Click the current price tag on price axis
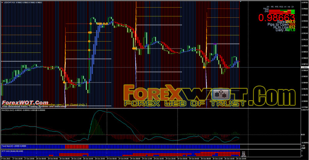The width and height of the screenshot is (309, 160). point(305,67)
